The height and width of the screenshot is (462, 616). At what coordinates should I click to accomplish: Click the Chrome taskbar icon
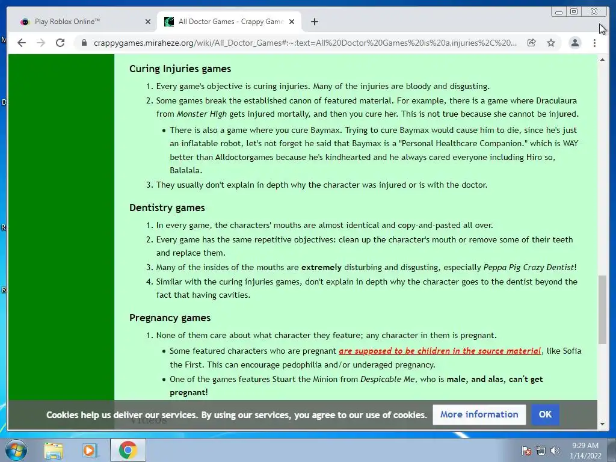[128, 450]
